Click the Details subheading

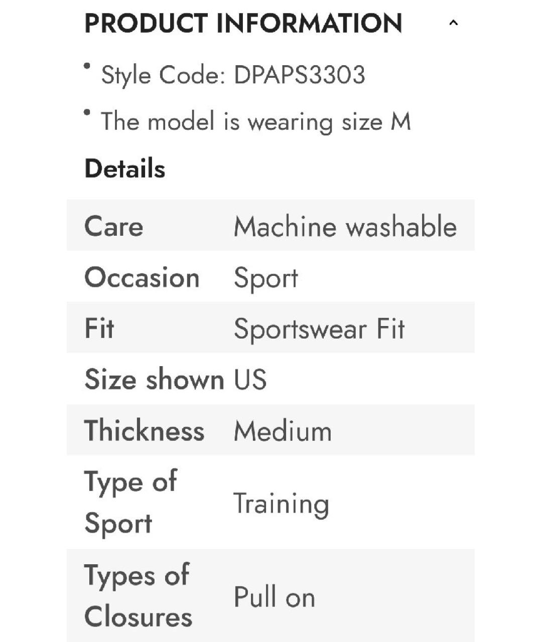coord(125,169)
